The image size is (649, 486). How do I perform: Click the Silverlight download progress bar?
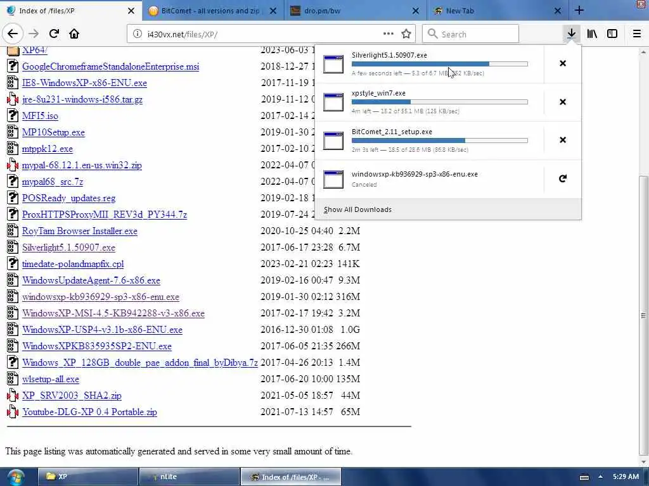440,64
